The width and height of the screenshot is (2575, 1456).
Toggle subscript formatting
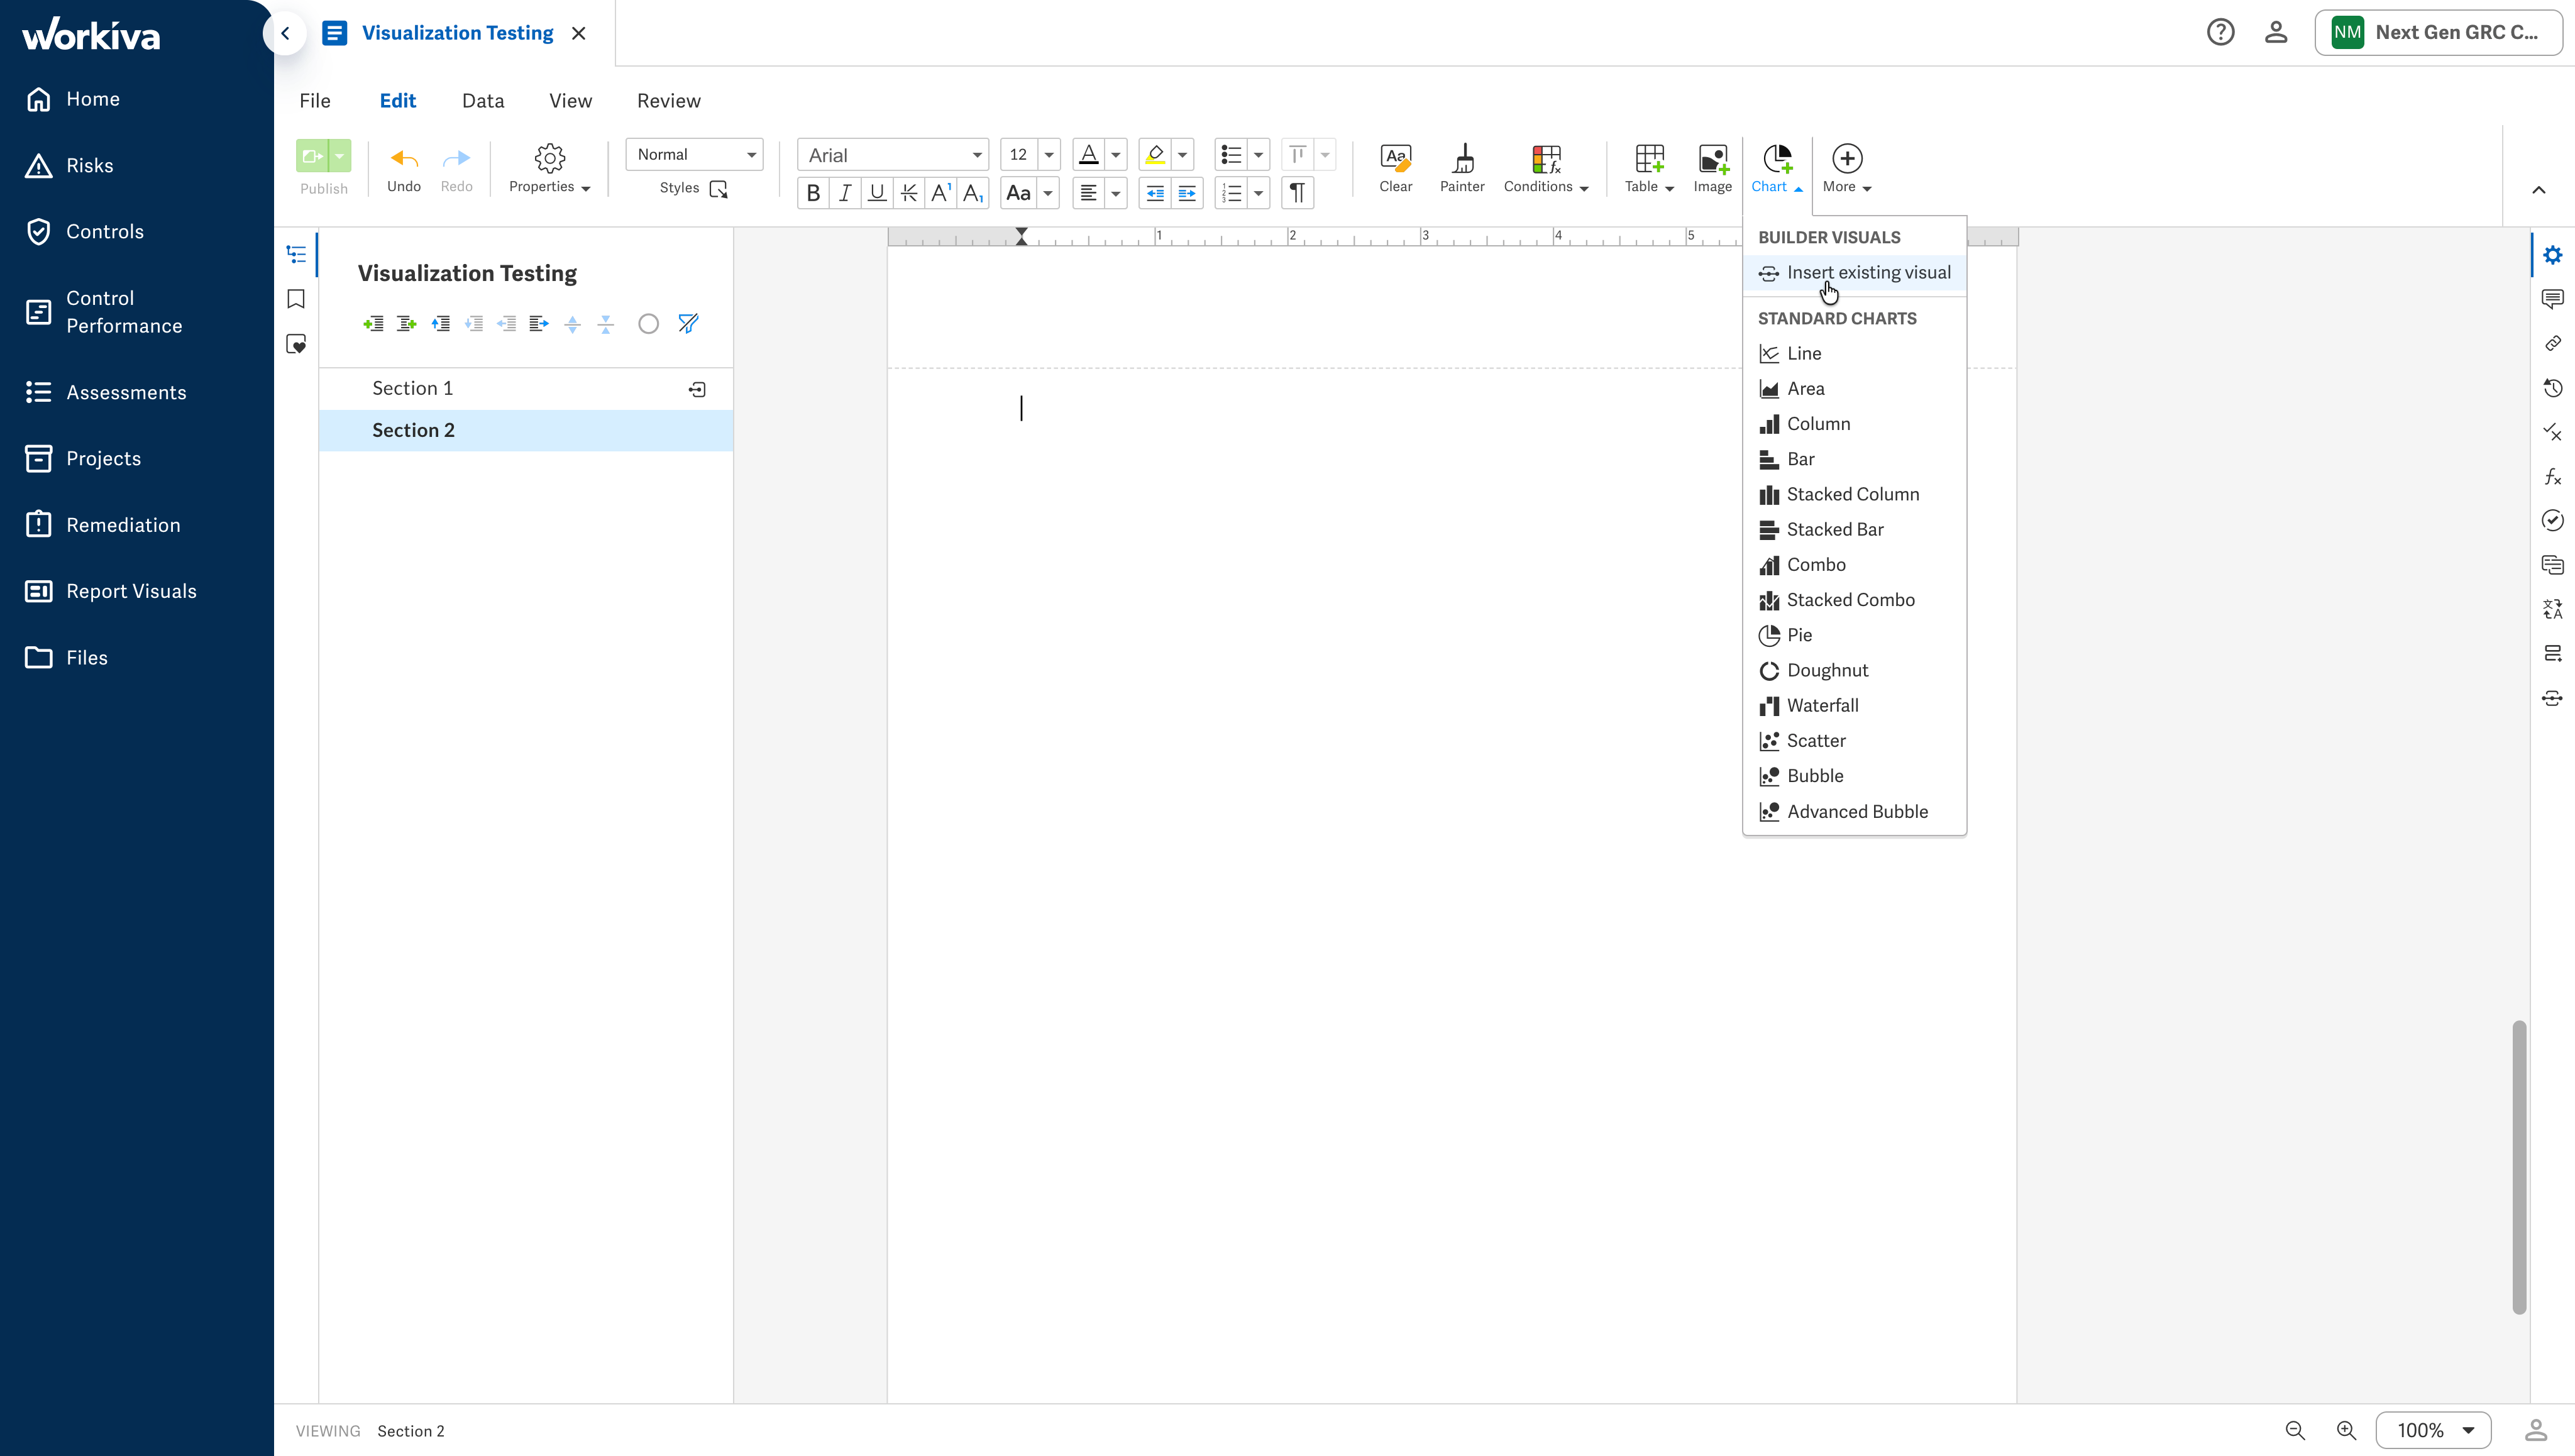tap(973, 193)
